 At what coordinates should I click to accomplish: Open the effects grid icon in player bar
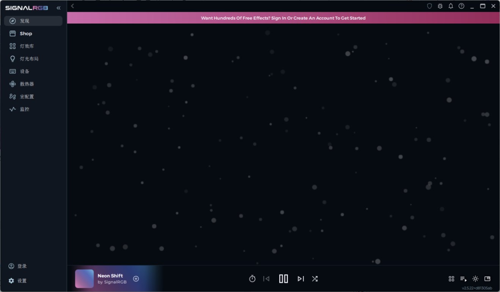pos(451,279)
